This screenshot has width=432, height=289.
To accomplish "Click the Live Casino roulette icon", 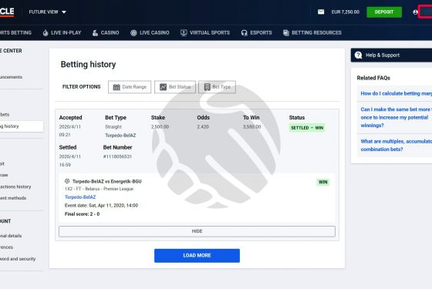I will click(x=133, y=32).
